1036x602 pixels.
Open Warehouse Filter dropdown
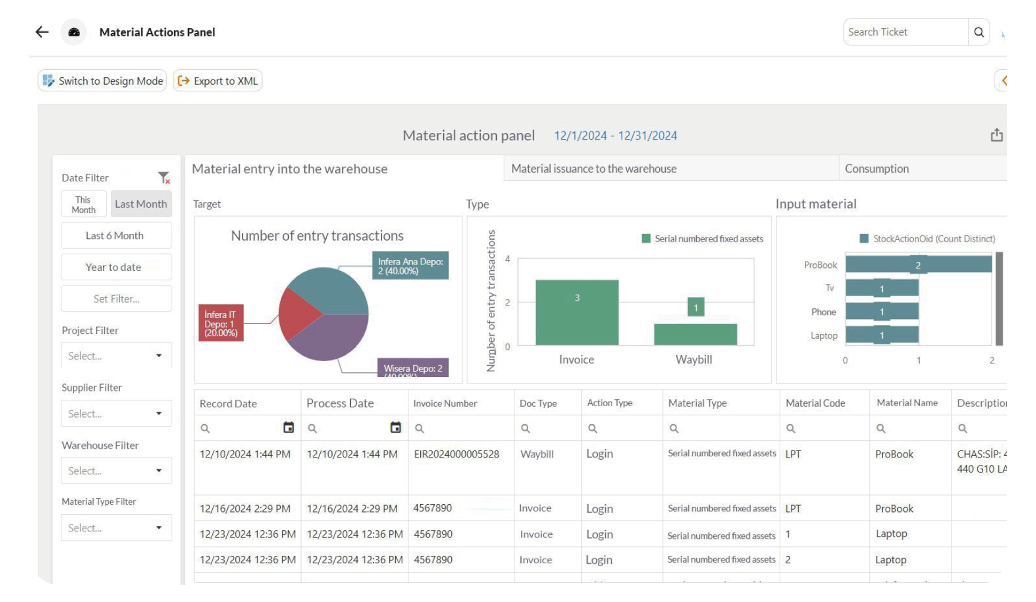(116, 471)
